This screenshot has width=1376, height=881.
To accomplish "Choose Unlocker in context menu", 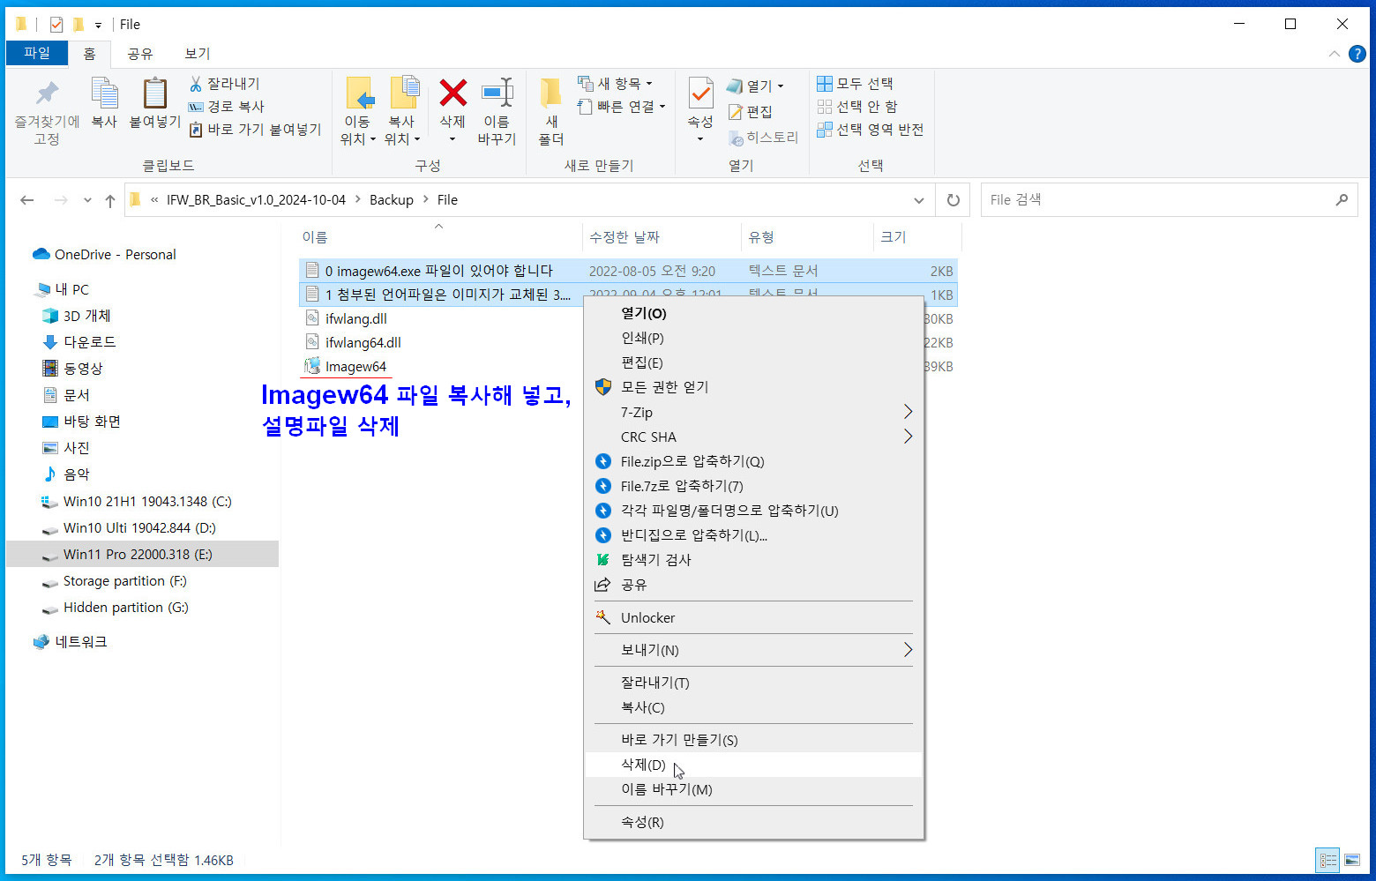I will (754, 618).
